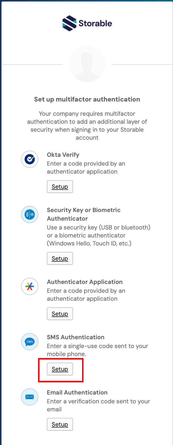Click the SMS speech bubble icon
Viewport: 173px width, 445px height.
pos(30,342)
